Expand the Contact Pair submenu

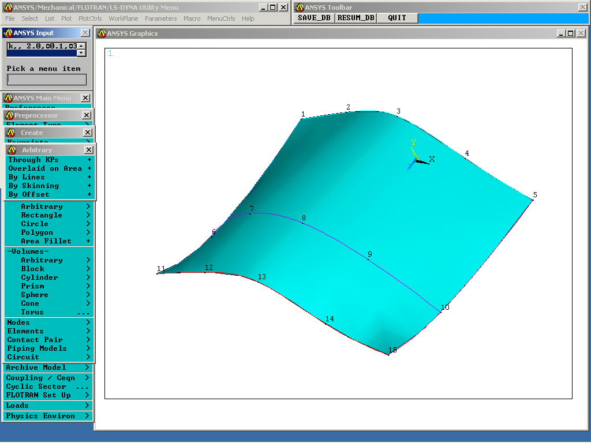pyautogui.click(x=49, y=340)
